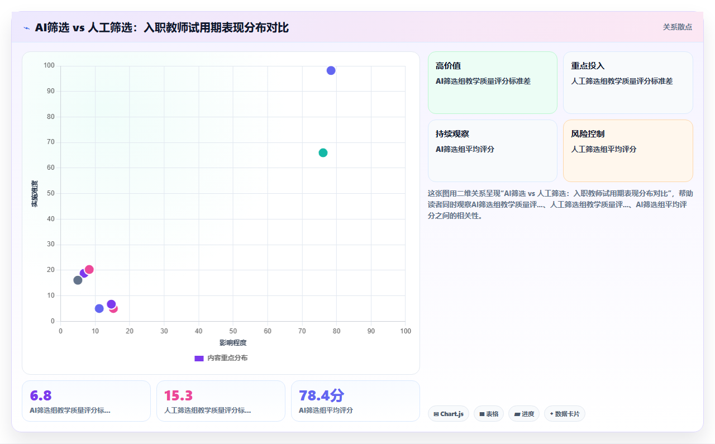This screenshot has height=444, width=715.
Task: Select the gray scatter point near 16
Action: click(x=78, y=280)
